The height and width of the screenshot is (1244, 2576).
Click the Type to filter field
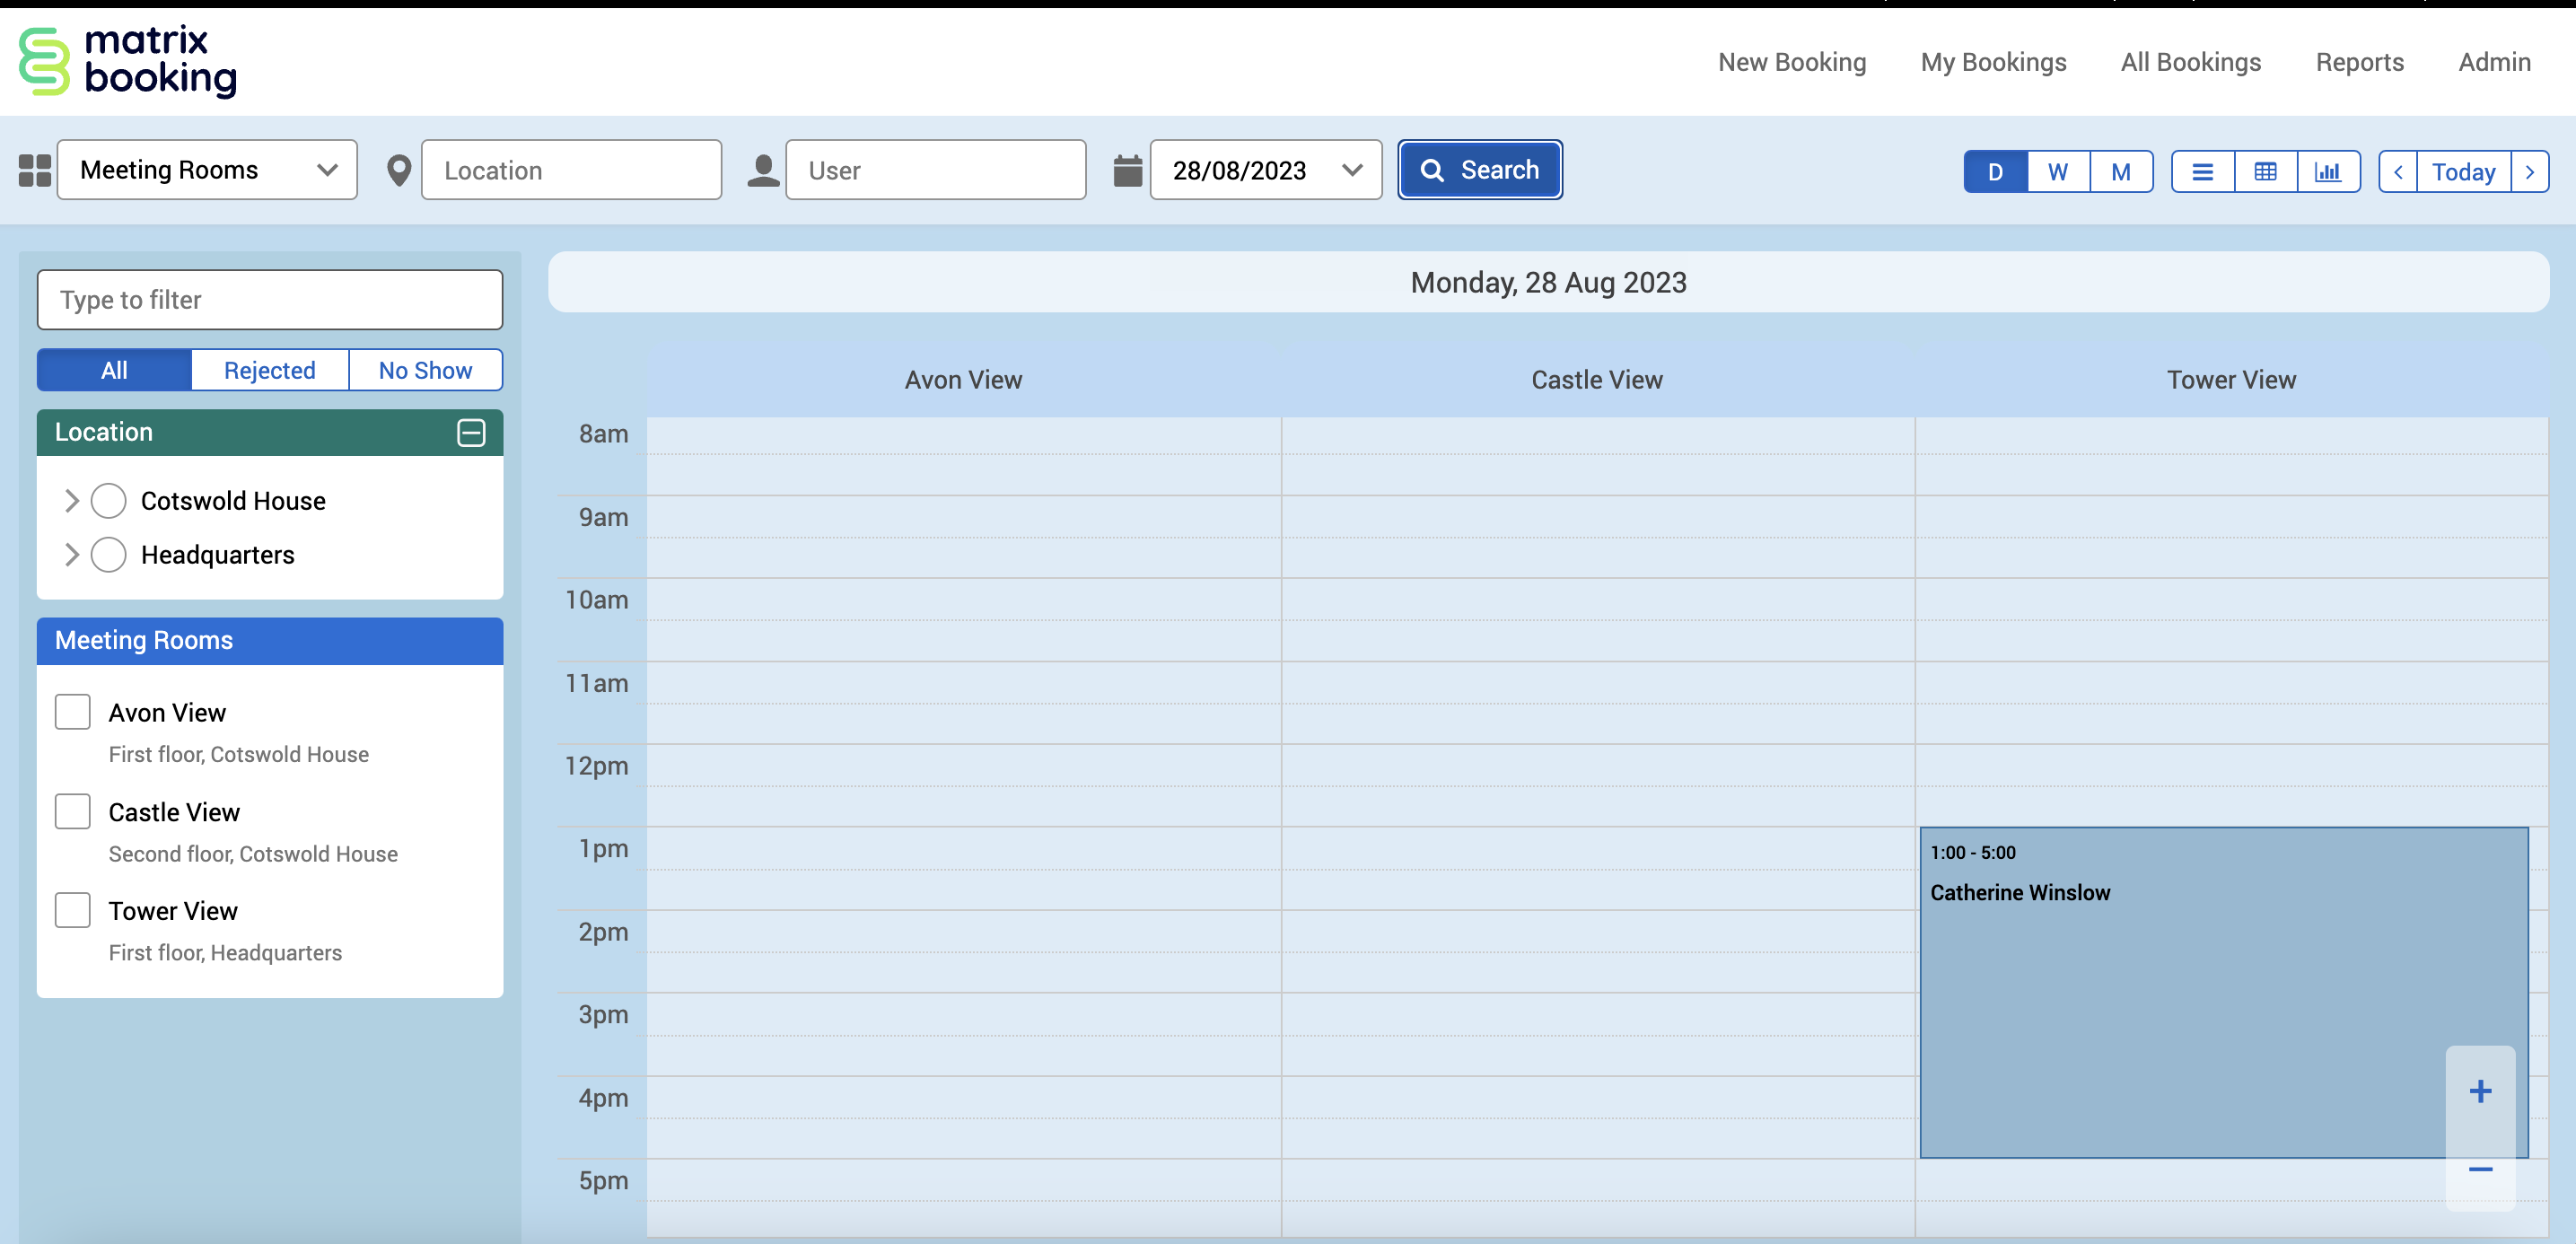(270, 299)
